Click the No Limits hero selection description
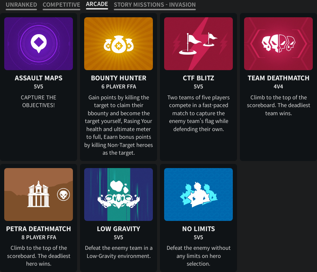 click(198, 256)
